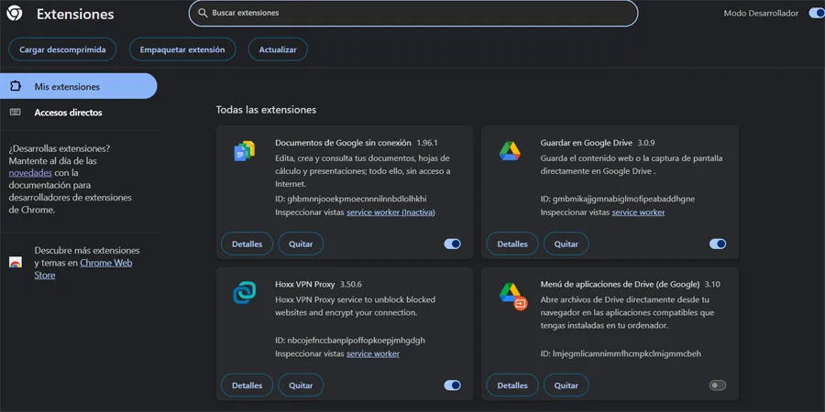Click the magnifier icon in search bar

point(203,13)
